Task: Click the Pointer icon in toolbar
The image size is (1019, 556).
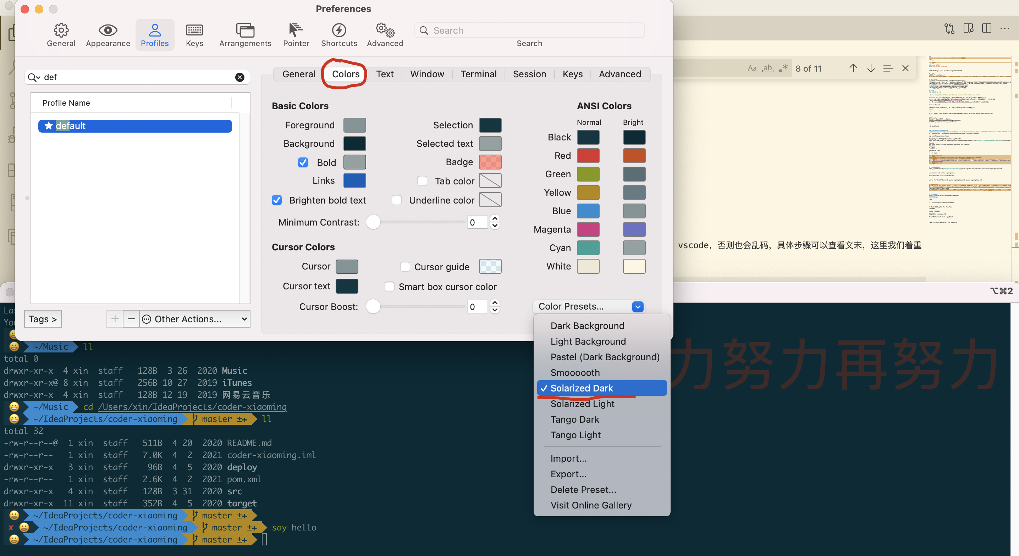Action: 295,29
